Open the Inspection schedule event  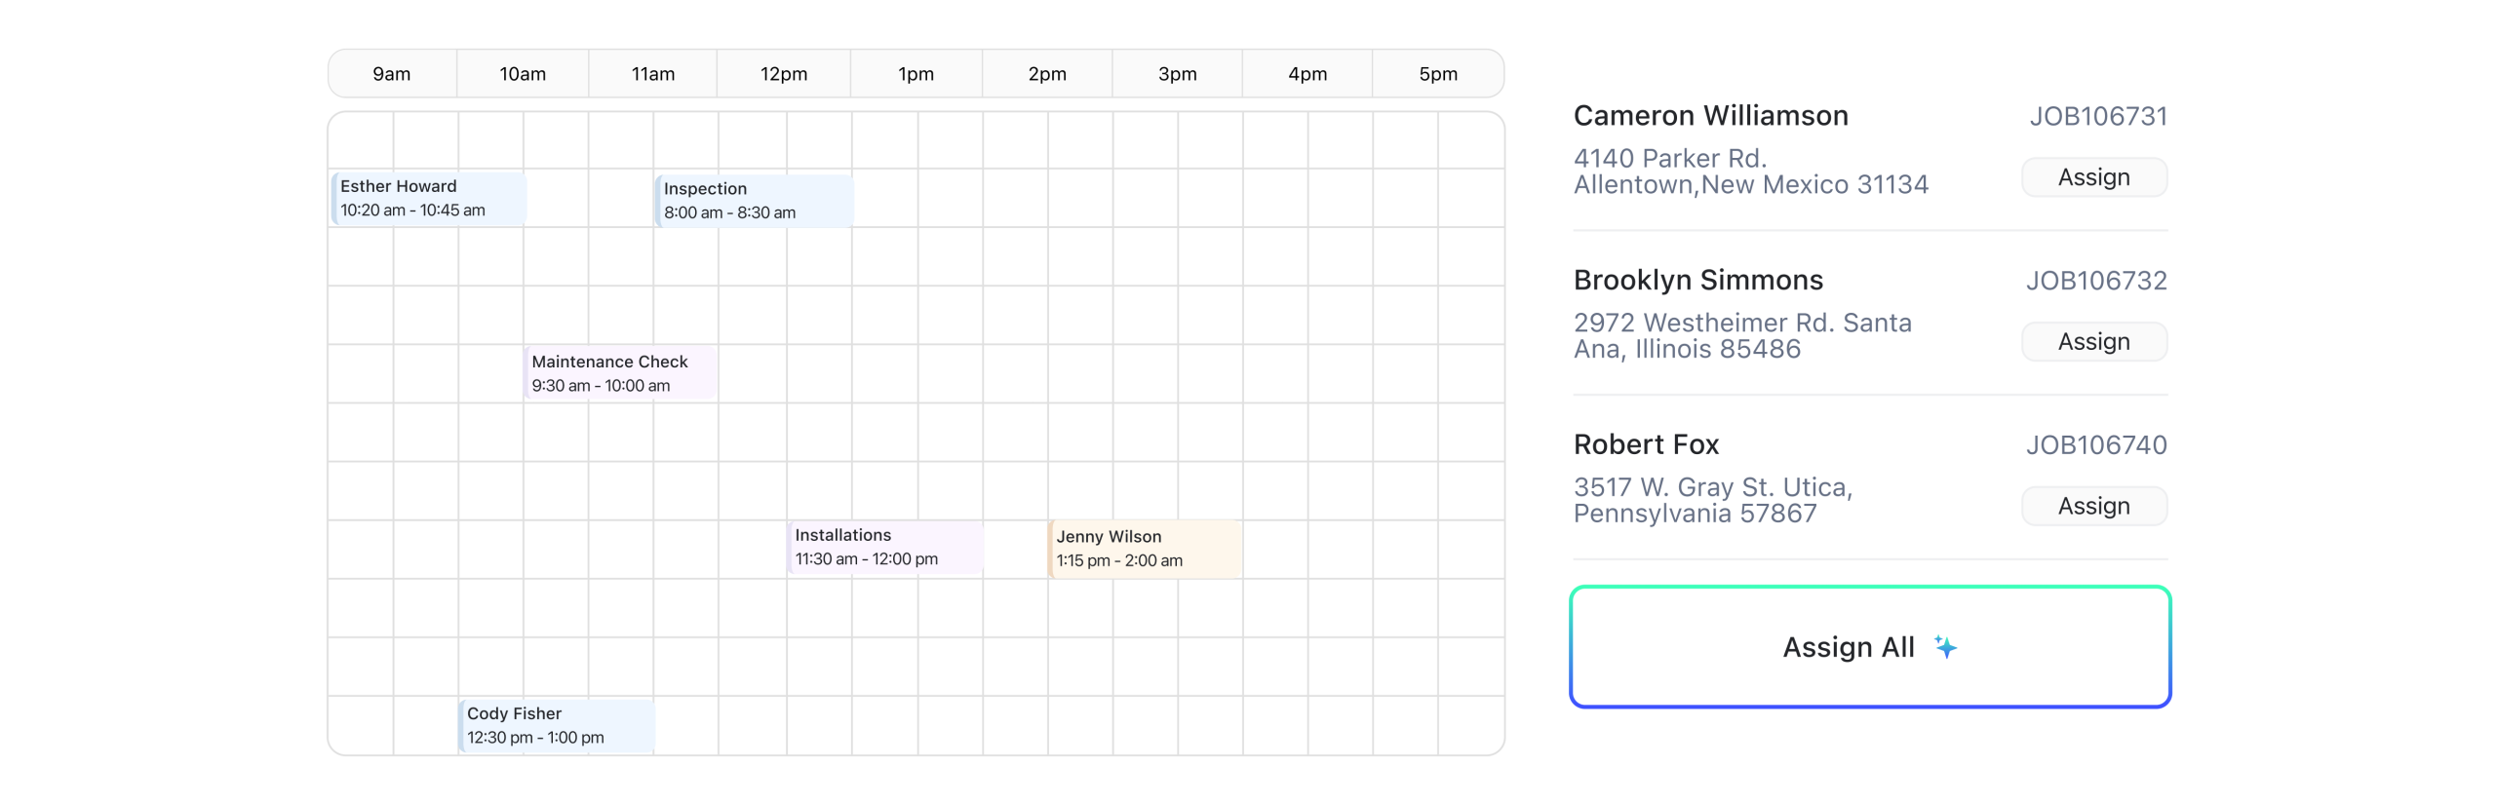pyautogui.click(x=754, y=201)
